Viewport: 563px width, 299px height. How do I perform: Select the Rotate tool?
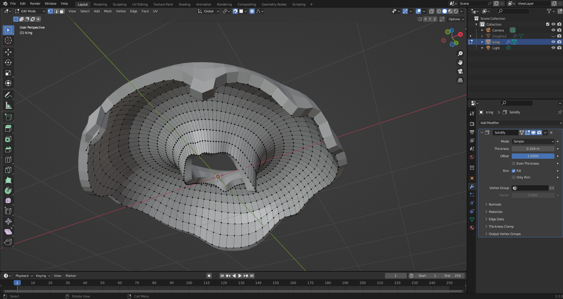click(8, 62)
